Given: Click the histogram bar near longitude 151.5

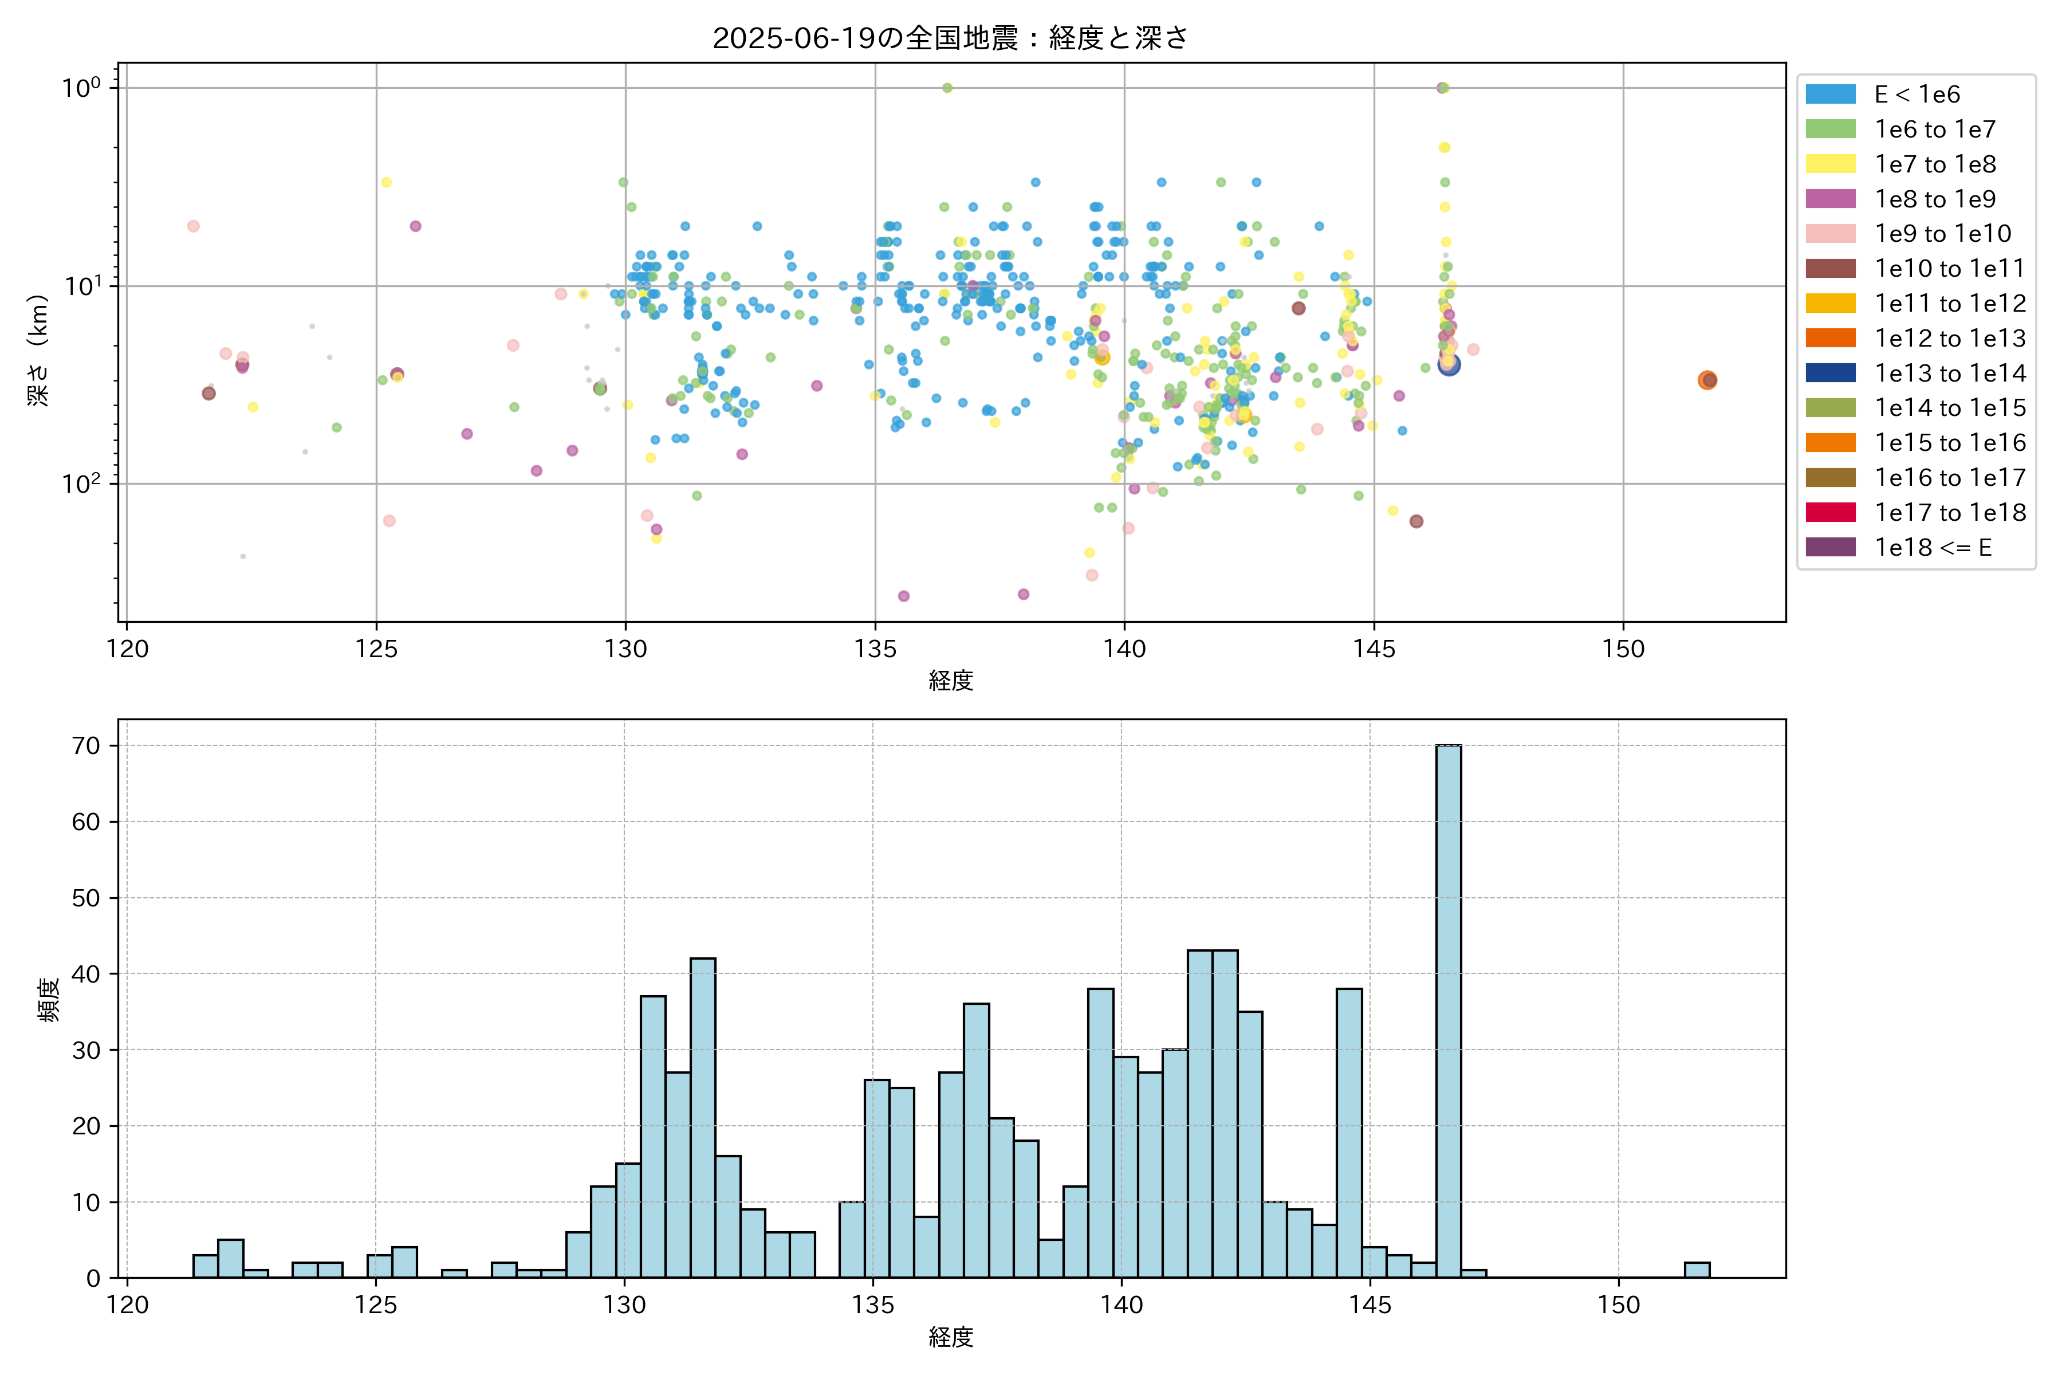Looking at the screenshot, I should 1697,1270.
